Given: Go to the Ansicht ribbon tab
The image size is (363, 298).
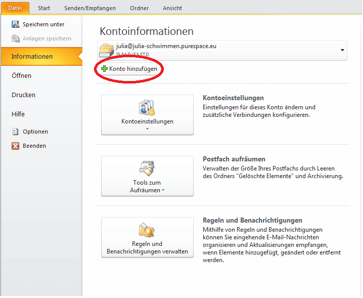Looking at the screenshot, I should [172, 8].
